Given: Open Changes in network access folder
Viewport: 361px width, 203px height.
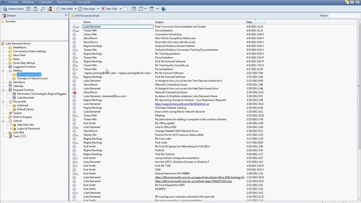Looking at the screenshot, I should point(33,78).
